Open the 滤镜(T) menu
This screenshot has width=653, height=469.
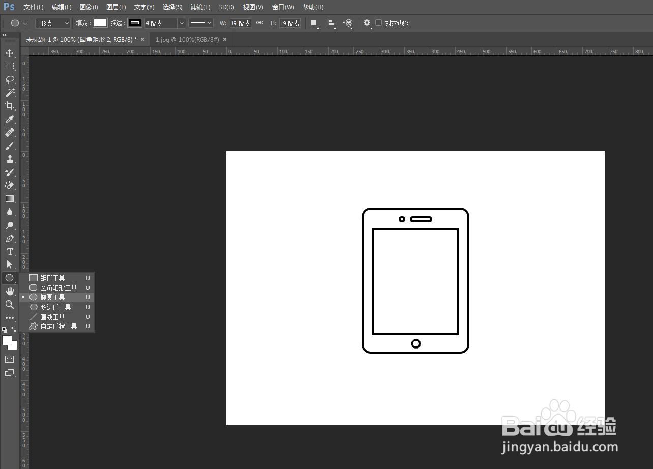[200, 7]
